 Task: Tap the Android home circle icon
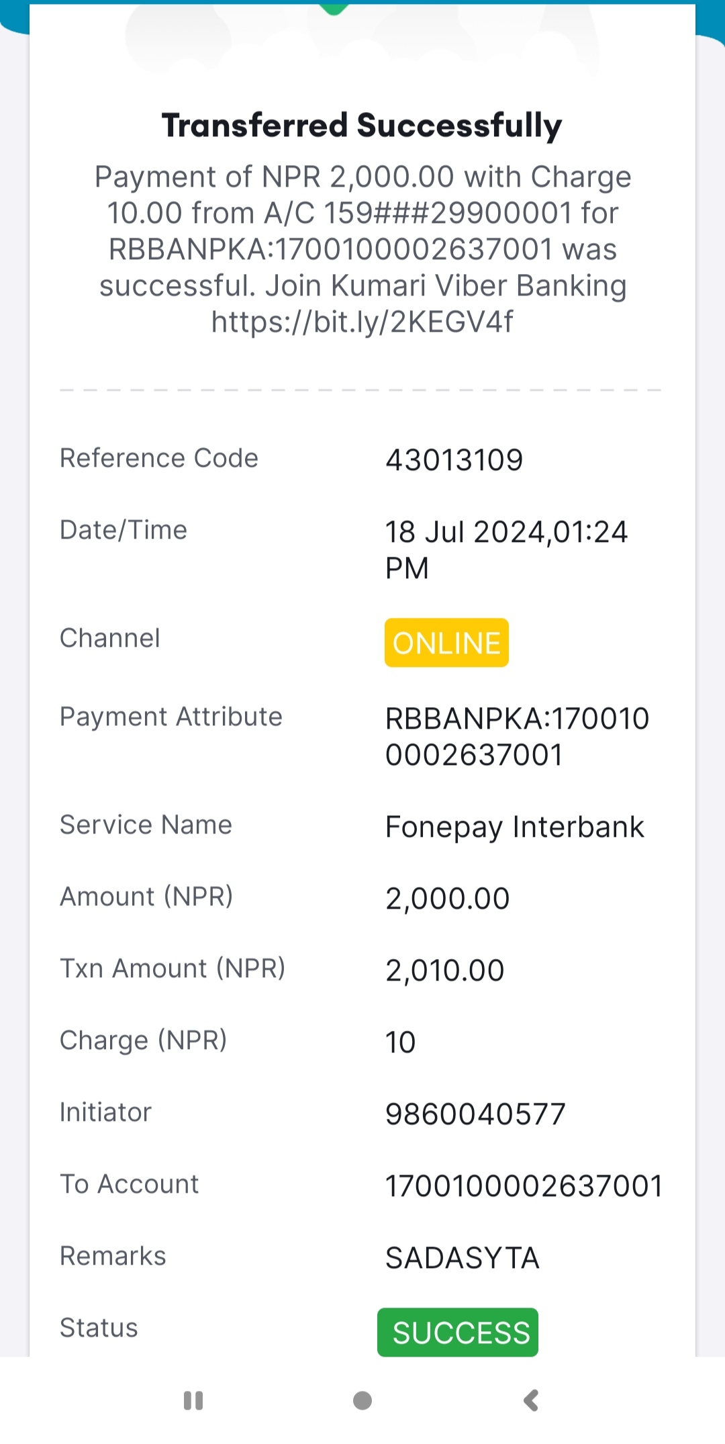click(x=362, y=1400)
